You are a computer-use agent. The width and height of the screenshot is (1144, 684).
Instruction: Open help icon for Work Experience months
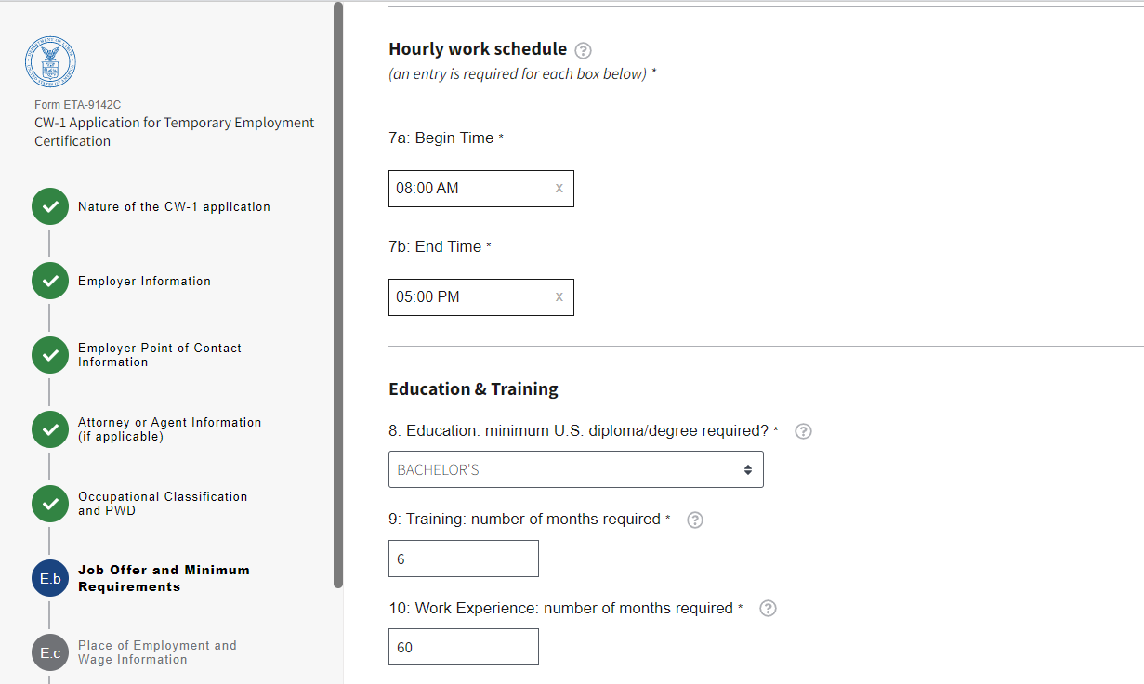point(768,609)
